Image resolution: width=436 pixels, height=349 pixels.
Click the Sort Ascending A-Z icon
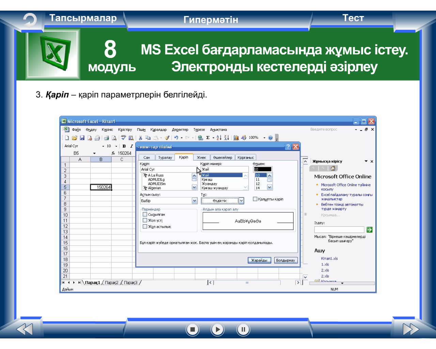[x=219, y=138]
